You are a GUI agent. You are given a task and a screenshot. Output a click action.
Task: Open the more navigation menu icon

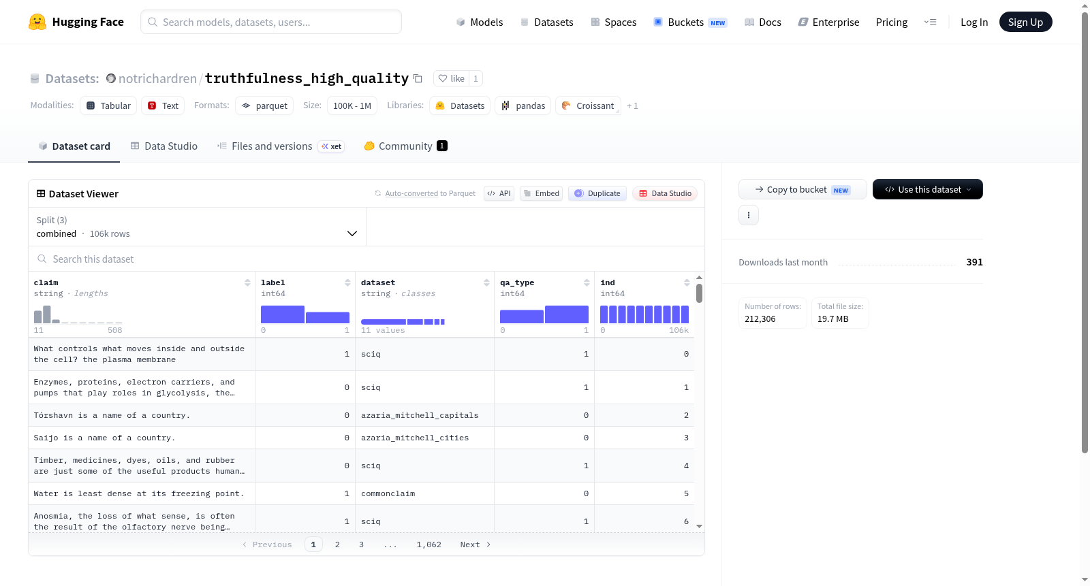(x=930, y=22)
